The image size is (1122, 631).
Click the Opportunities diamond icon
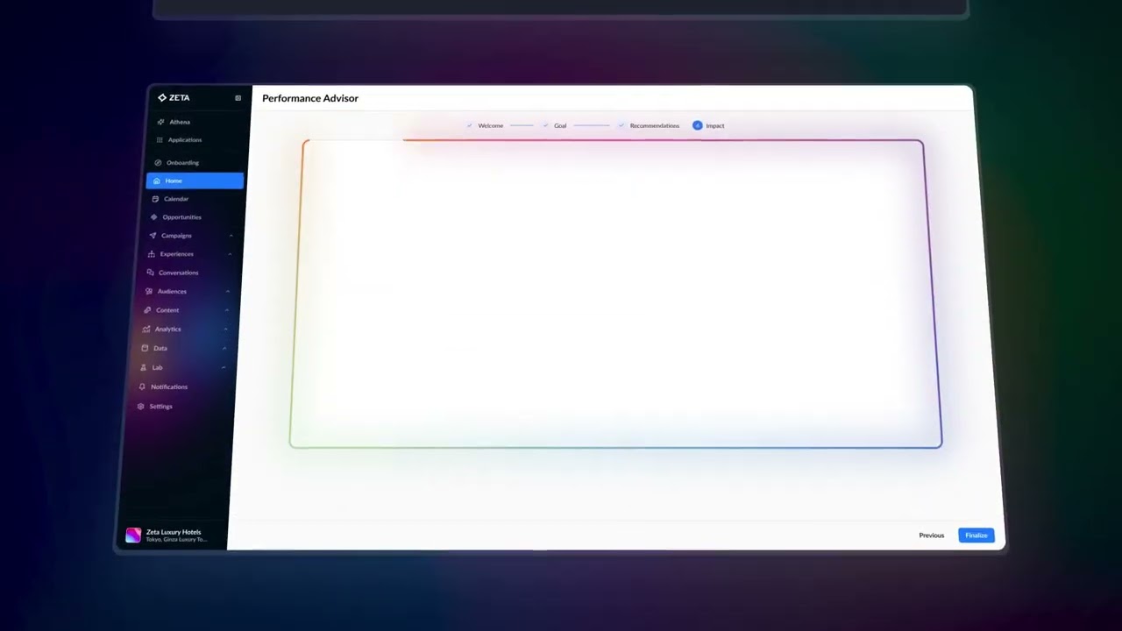tap(154, 217)
